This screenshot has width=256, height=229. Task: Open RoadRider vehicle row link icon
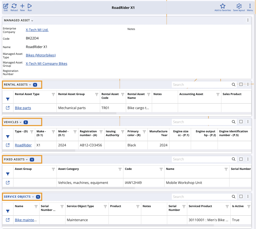[8, 145]
